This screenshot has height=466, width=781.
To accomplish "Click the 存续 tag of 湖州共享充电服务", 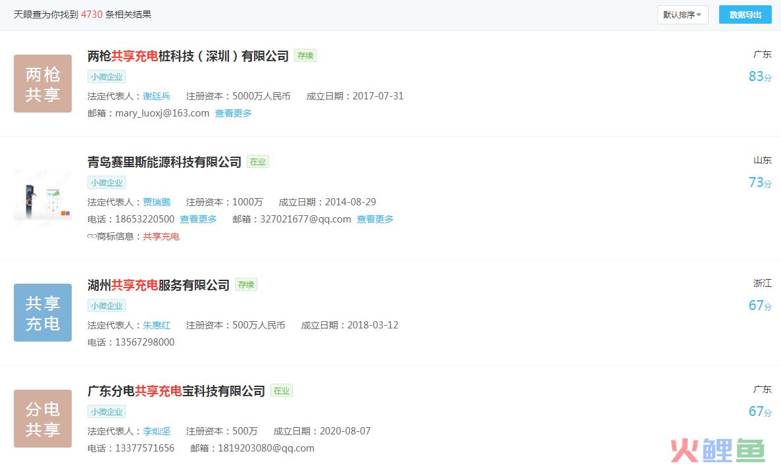I will tap(246, 284).
